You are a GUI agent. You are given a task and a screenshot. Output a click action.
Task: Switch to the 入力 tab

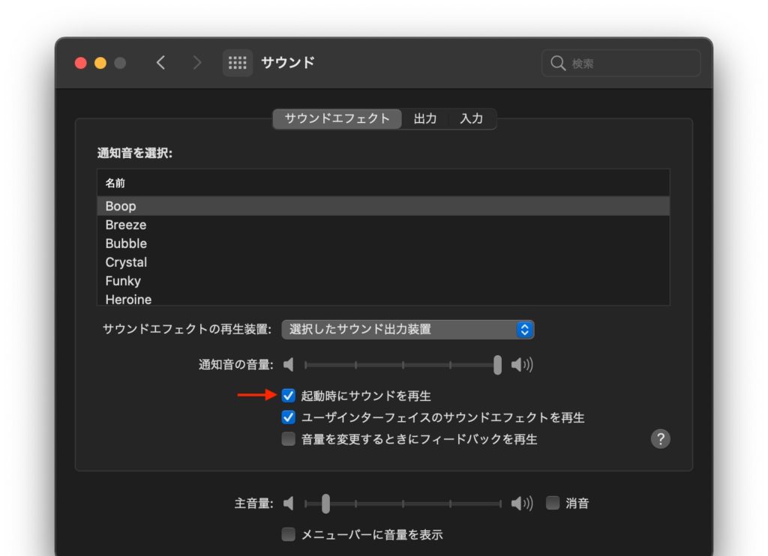point(472,118)
